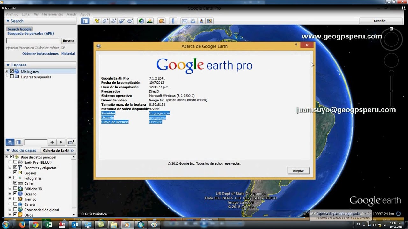Open Google Chrome from the taskbar
Image resolution: width=408 pixels, height=229 pixels.
35,225
